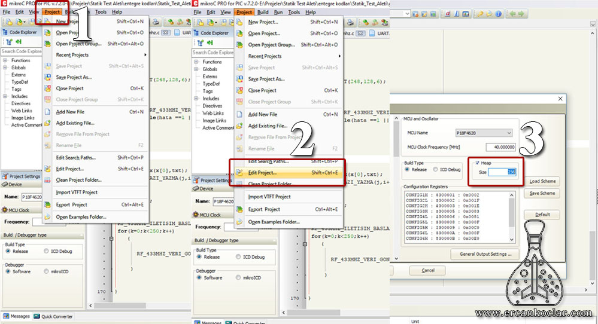The width and height of the screenshot is (598, 324).
Task: Click the yellow key toolbar icon
Action: [480, 14]
